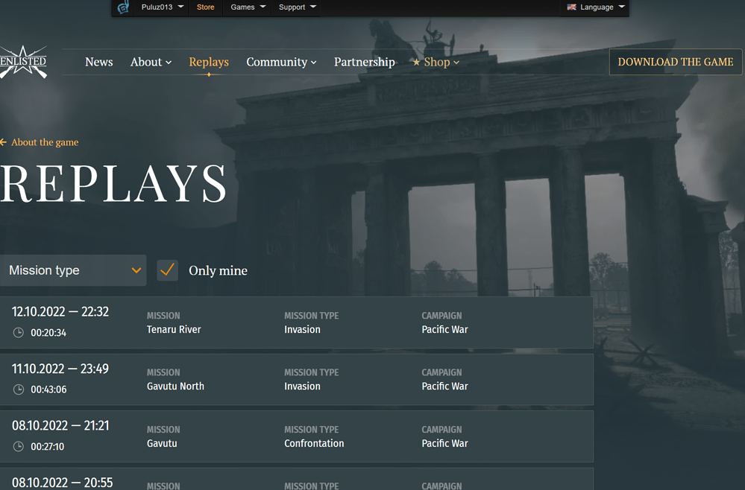Go to the News page
Screen dimensions: 745x490
tap(98, 62)
